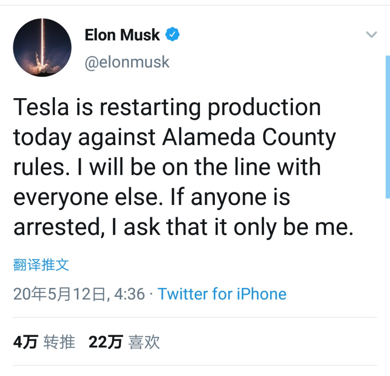Expand the tweet options chevron
Image resolution: width=390 pixels, height=376 pixels.
371,35
